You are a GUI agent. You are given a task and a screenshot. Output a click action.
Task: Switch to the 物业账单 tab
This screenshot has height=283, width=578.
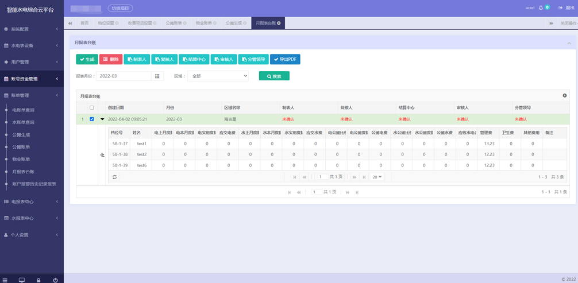tap(206, 23)
